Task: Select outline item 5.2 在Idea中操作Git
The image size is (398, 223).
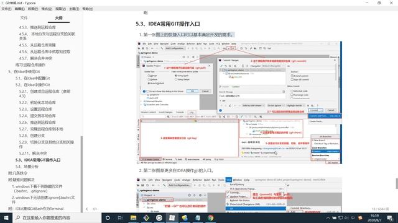Action: point(32,85)
